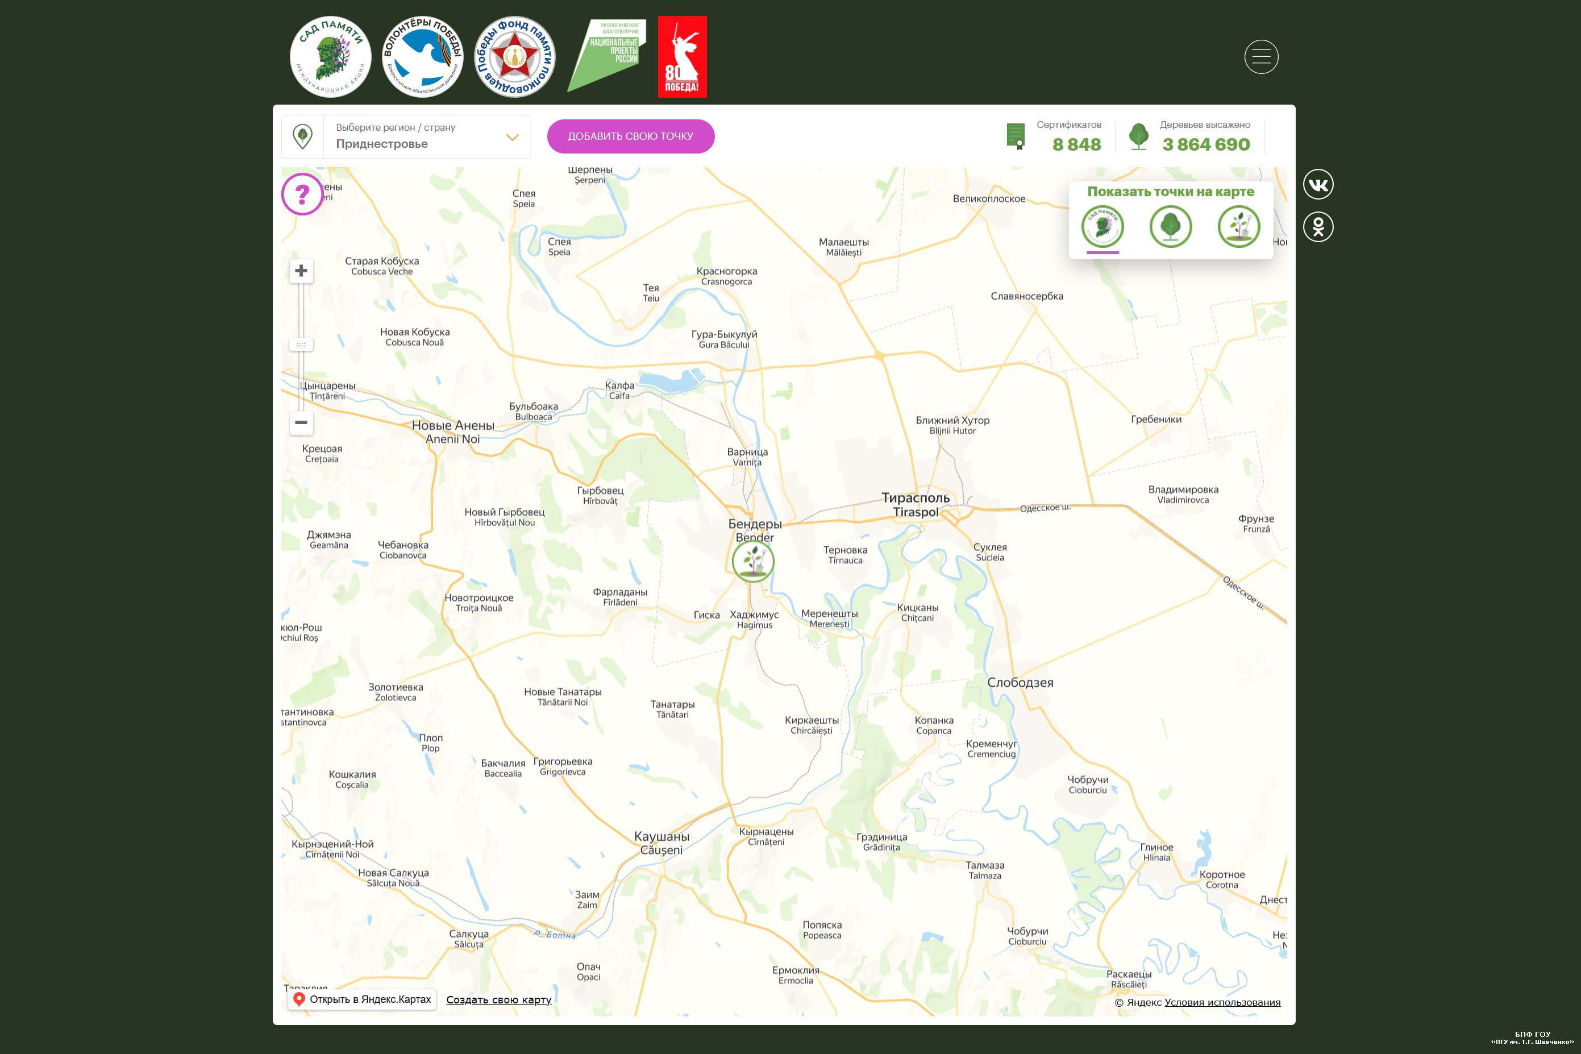Viewport: 1581px width, 1054px height.
Task: Zoom out the map with minus
Action: pyautogui.click(x=301, y=423)
